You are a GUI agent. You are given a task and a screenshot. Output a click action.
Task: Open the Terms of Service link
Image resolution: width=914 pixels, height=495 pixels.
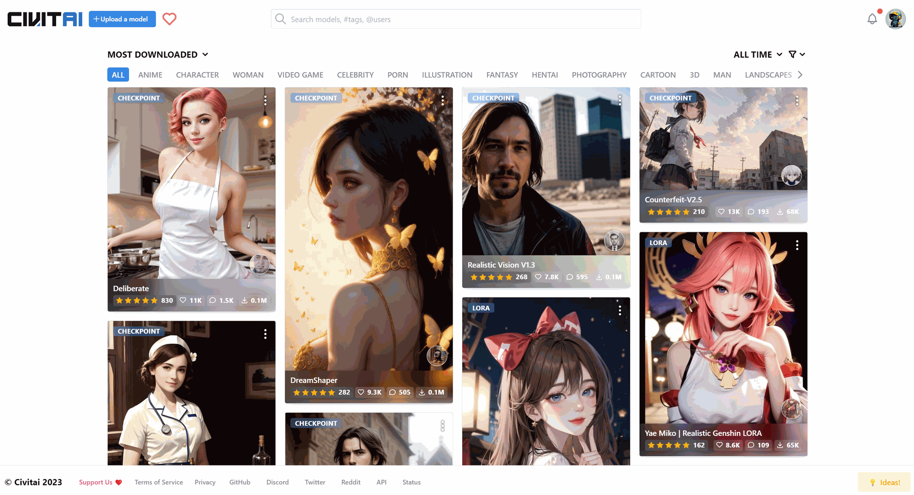click(x=159, y=482)
